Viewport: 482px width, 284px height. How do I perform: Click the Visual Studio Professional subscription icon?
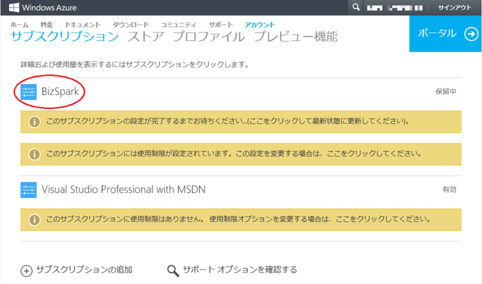coord(28,190)
